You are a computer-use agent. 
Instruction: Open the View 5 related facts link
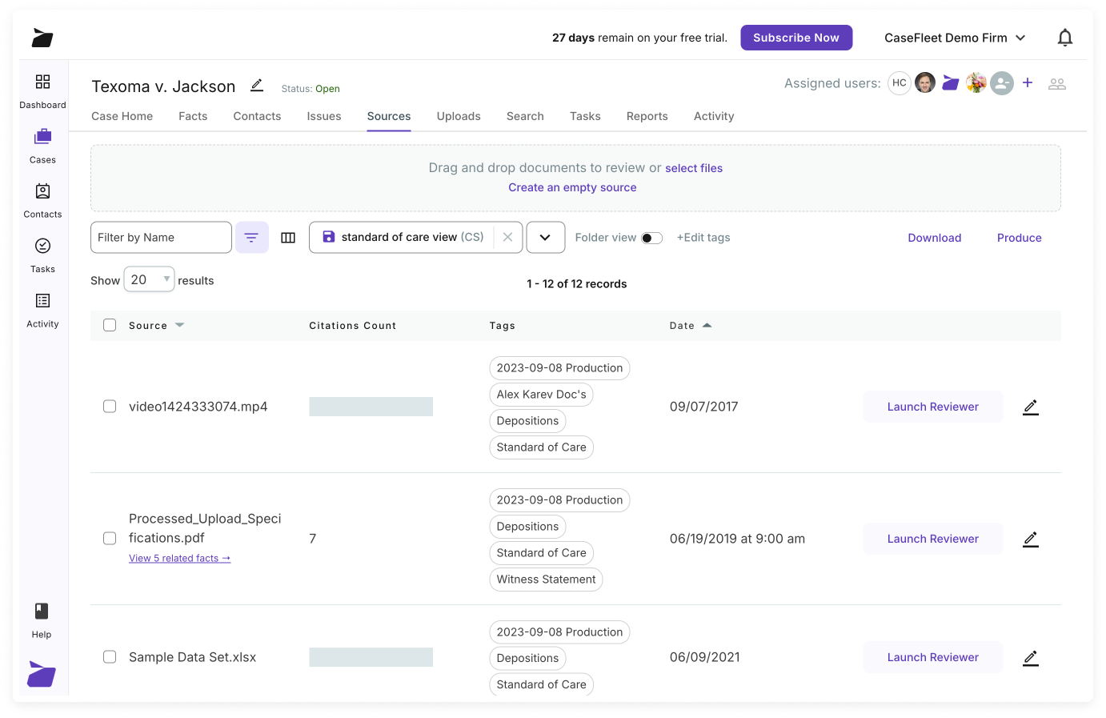[179, 558]
